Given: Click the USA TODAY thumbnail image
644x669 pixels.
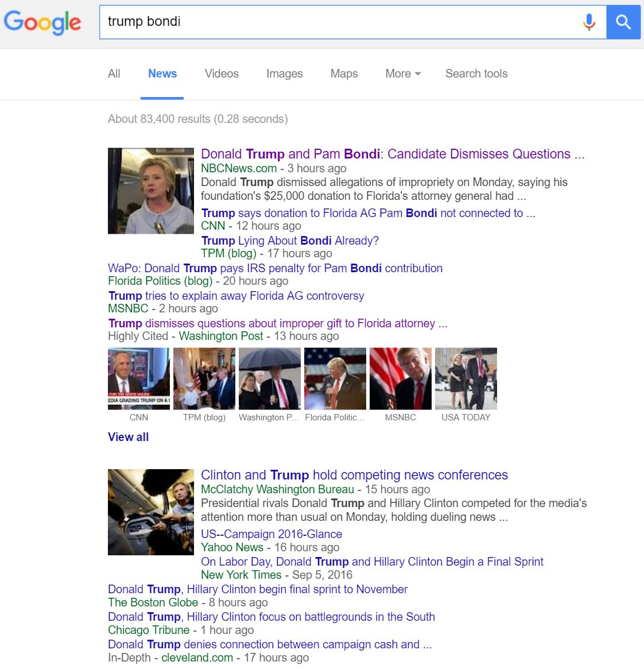Looking at the screenshot, I should 465,378.
